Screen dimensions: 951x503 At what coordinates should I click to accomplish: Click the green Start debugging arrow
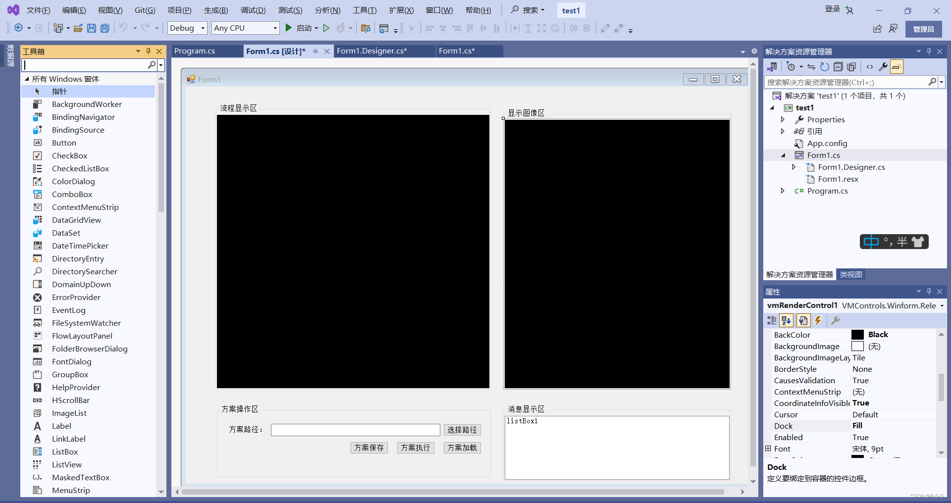[x=289, y=28]
